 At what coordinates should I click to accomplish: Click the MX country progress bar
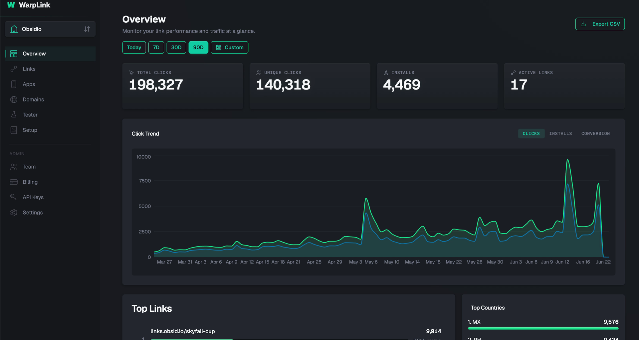543,328
